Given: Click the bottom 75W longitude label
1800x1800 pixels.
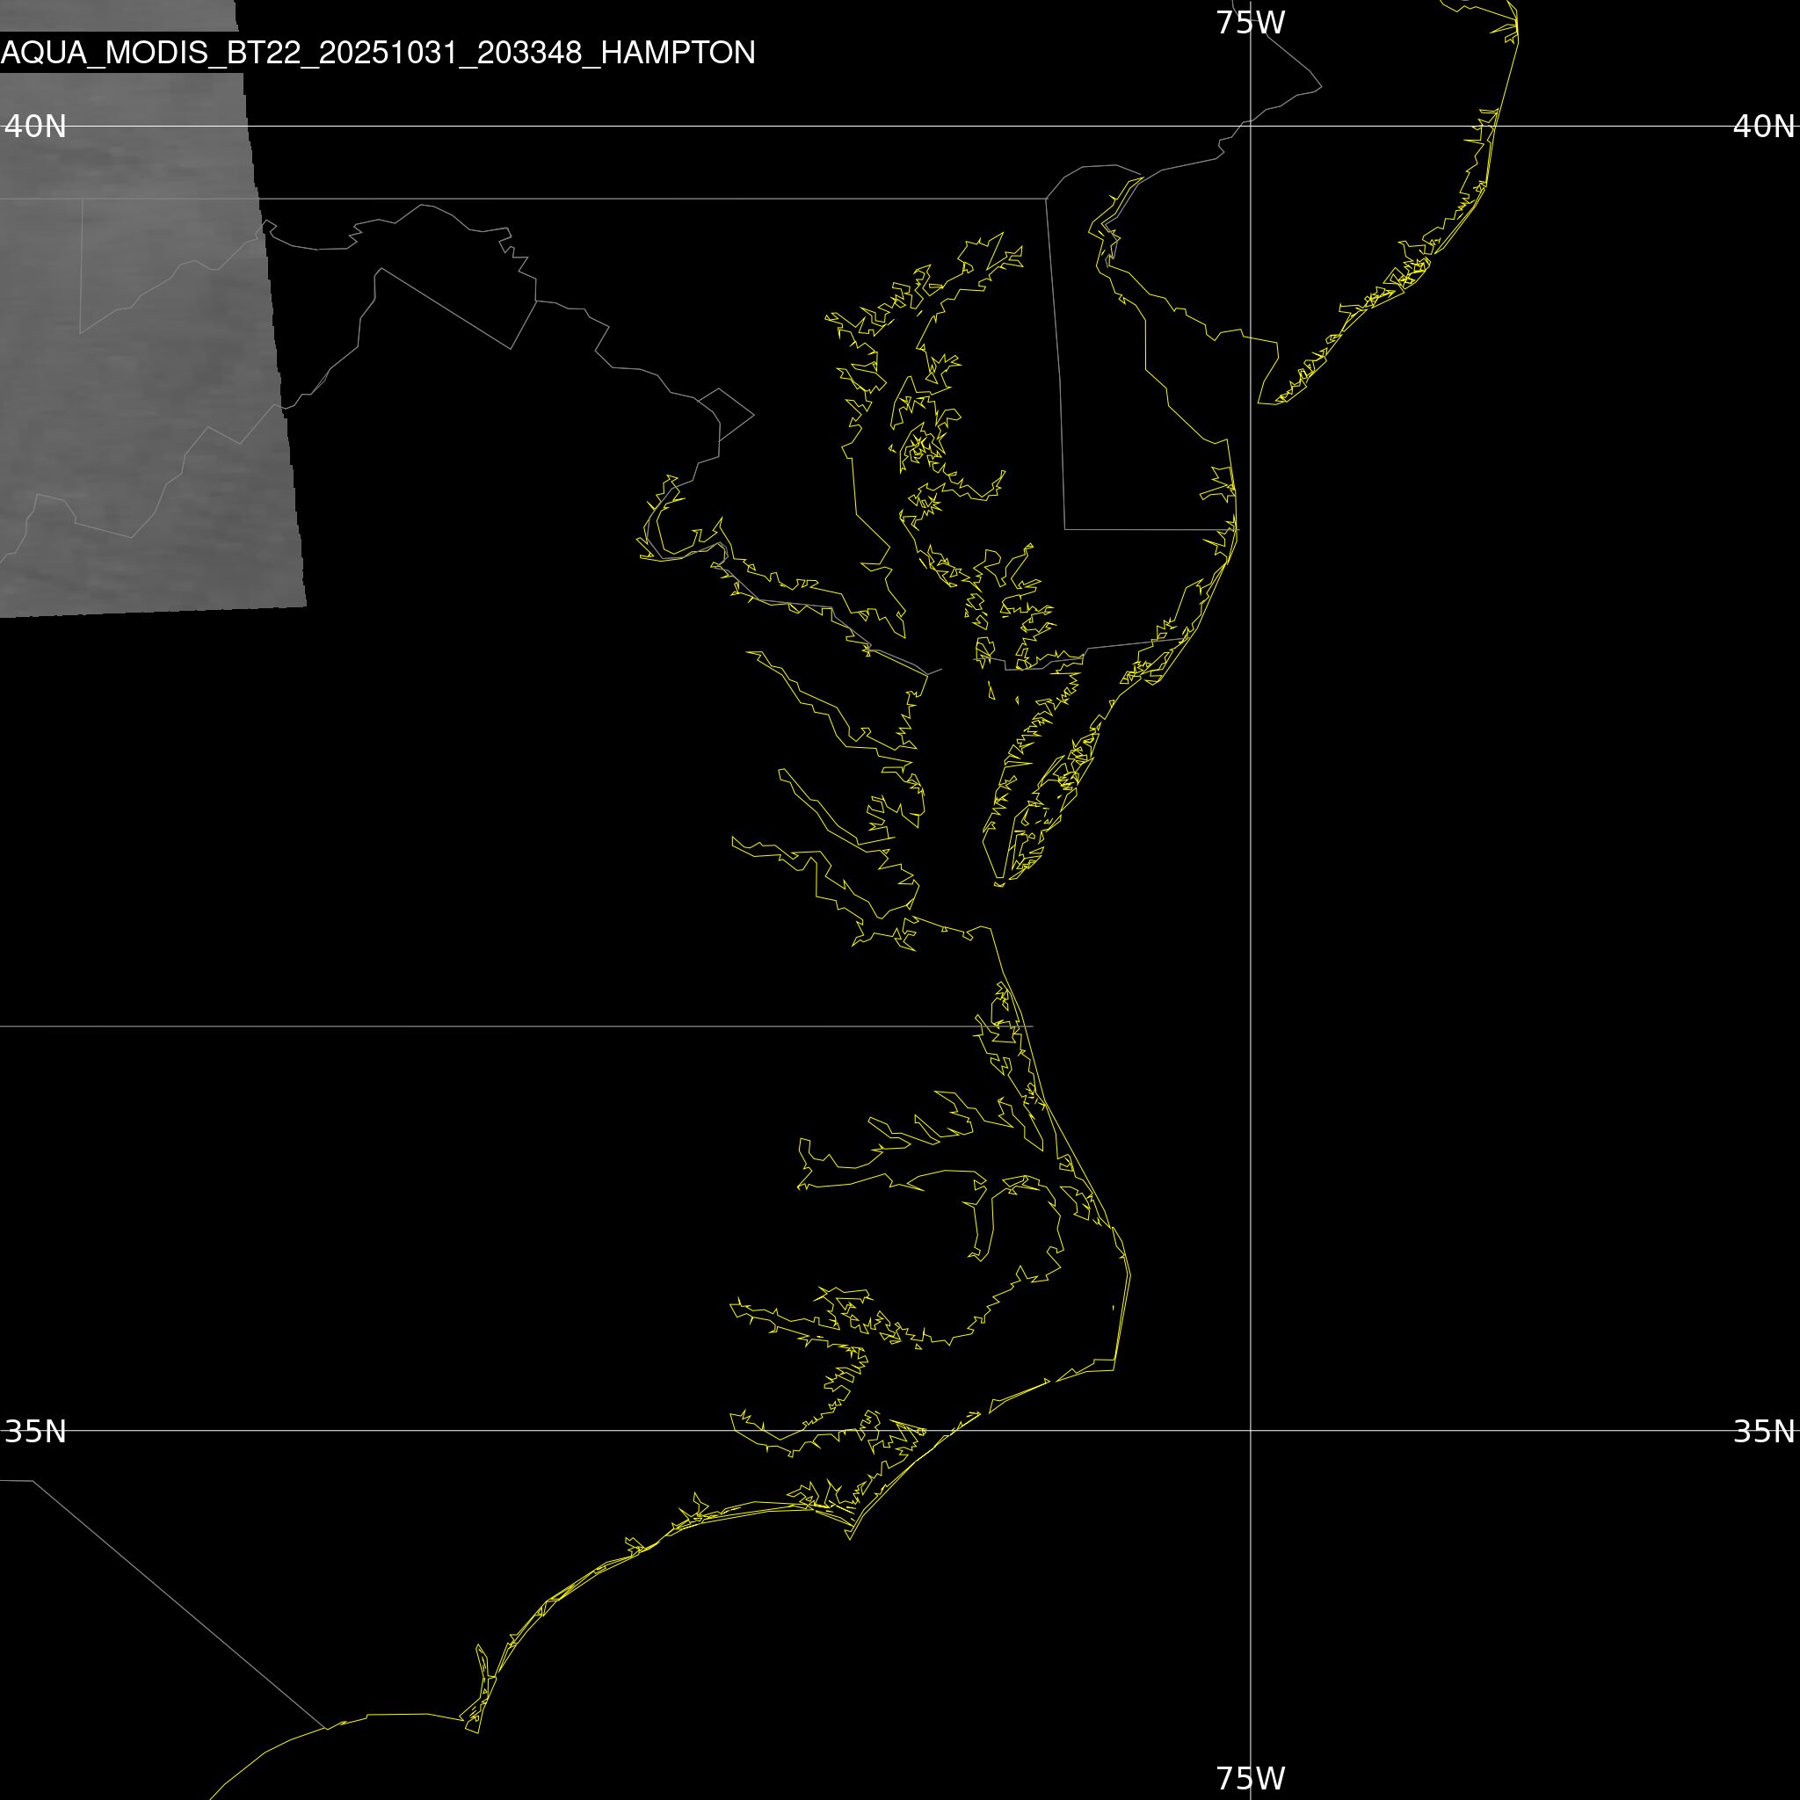Looking at the screenshot, I should click(1251, 1778).
